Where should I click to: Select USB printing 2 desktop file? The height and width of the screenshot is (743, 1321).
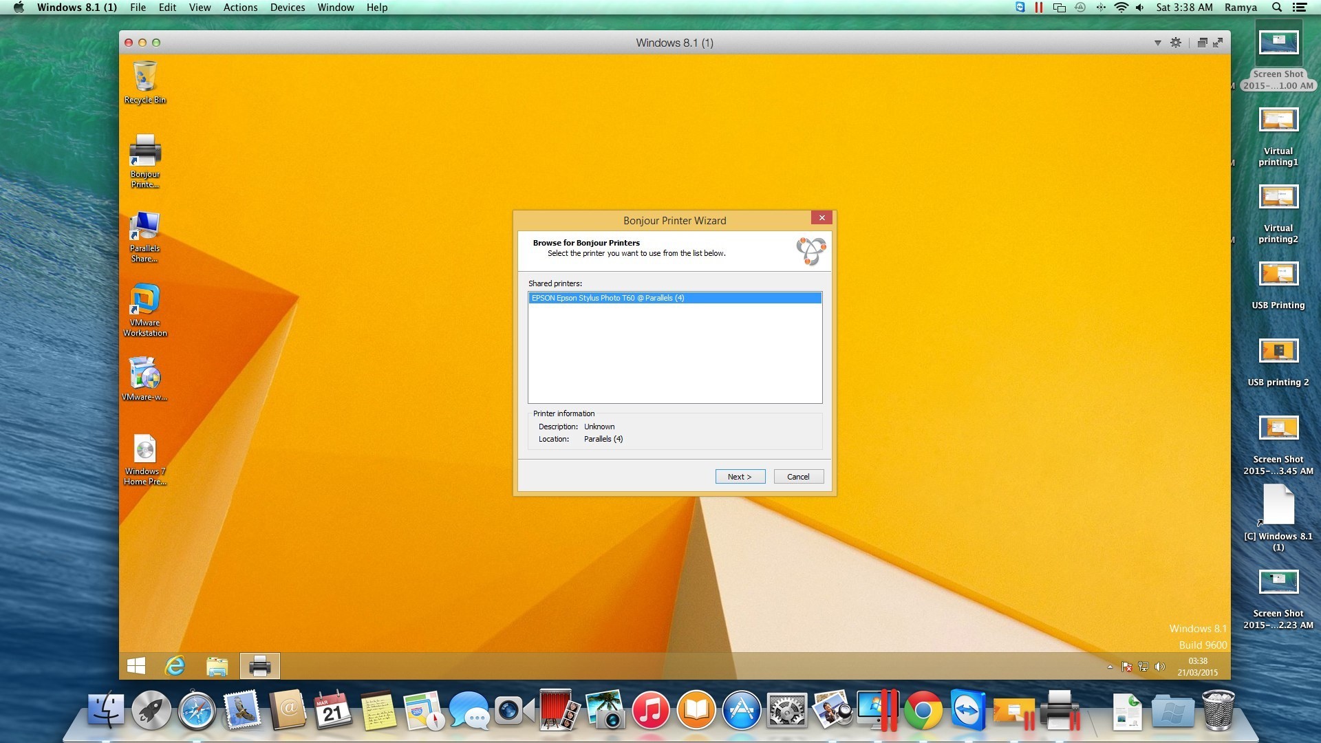point(1278,363)
